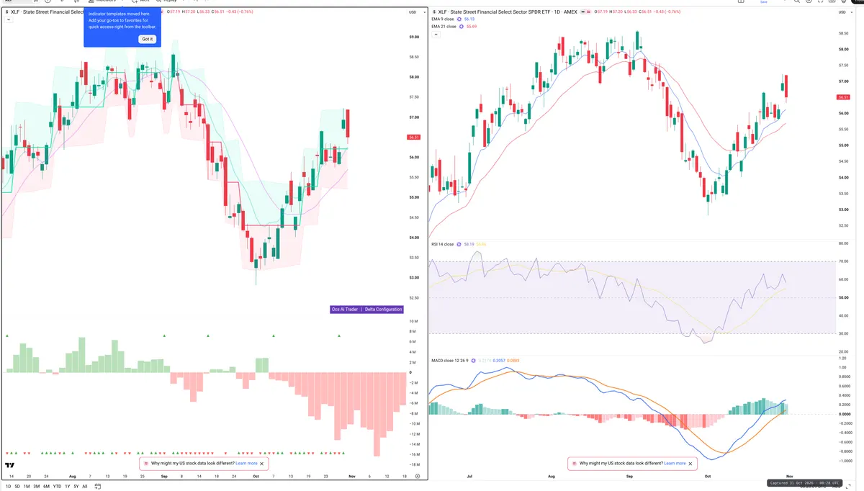Click the session flag icons after AMEX
This screenshot has height=491, width=864.
click(x=585, y=12)
